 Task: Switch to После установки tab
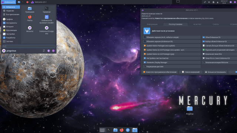click(176, 24)
